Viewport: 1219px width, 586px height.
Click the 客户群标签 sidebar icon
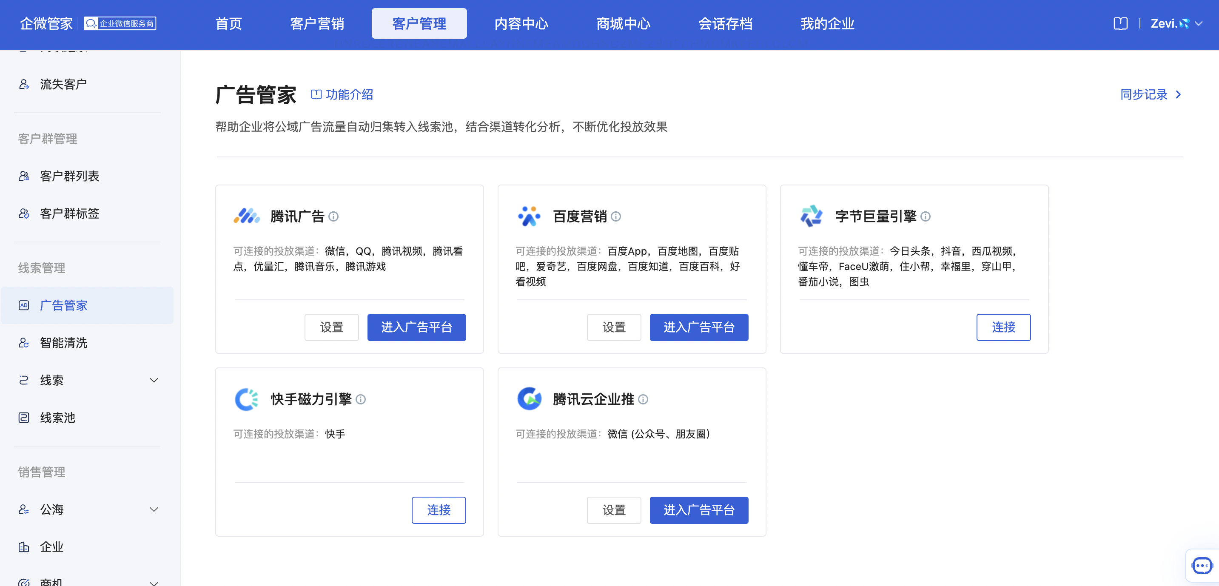click(x=24, y=213)
